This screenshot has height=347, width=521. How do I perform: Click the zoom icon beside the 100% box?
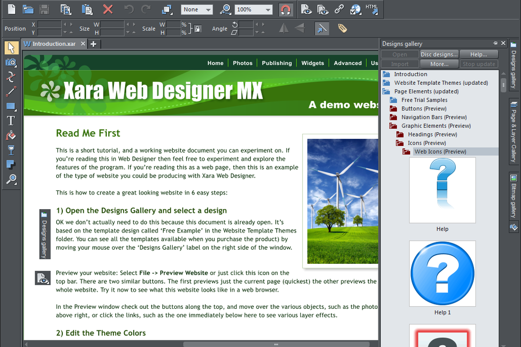pos(226,10)
